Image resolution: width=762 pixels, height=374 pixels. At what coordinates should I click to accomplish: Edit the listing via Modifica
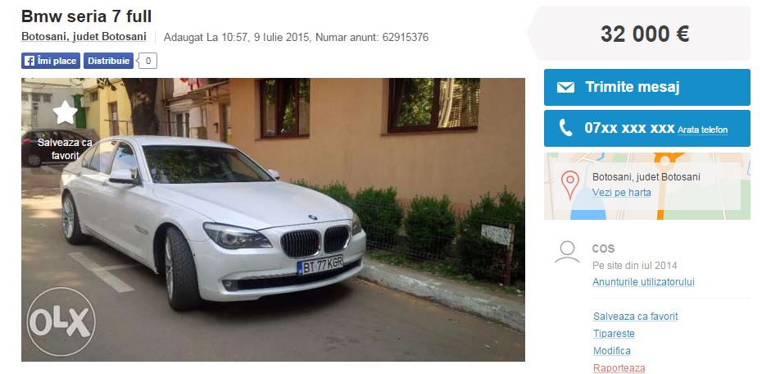[612, 351]
